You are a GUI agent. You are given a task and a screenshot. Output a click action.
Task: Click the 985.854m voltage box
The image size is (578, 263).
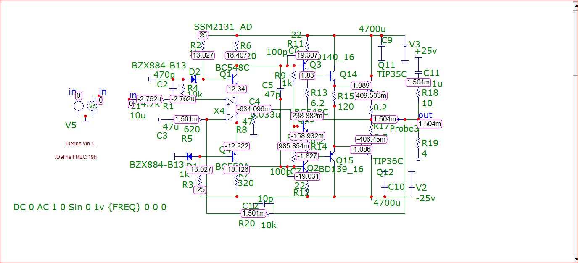pos(294,146)
